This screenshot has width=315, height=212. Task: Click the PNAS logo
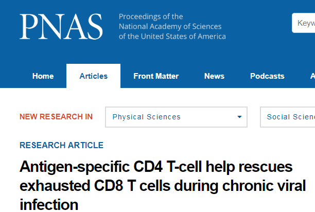pyautogui.click(x=61, y=26)
